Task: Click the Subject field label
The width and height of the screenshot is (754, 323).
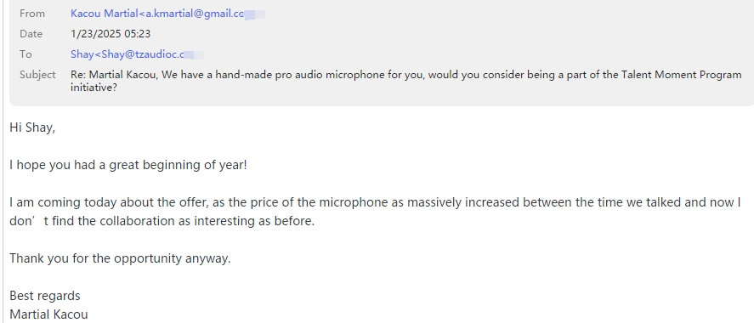Action: pyautogui.click(x=37, y=75)
